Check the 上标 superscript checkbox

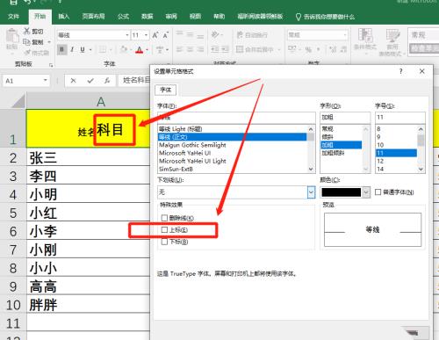pyautogui.click(x=164, y=229)
